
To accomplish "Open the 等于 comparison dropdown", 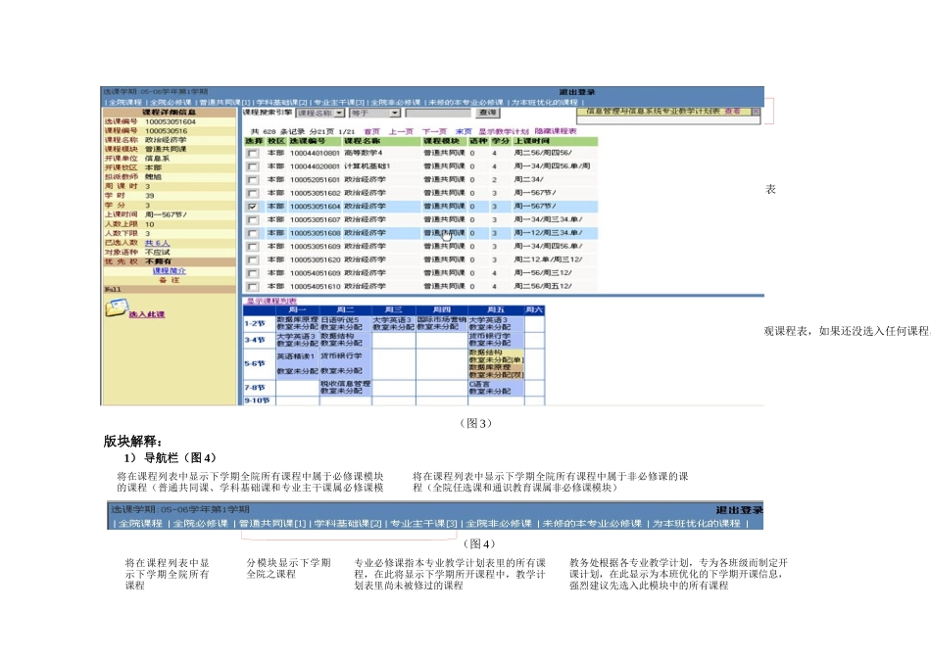I will [x=374, y=113].
